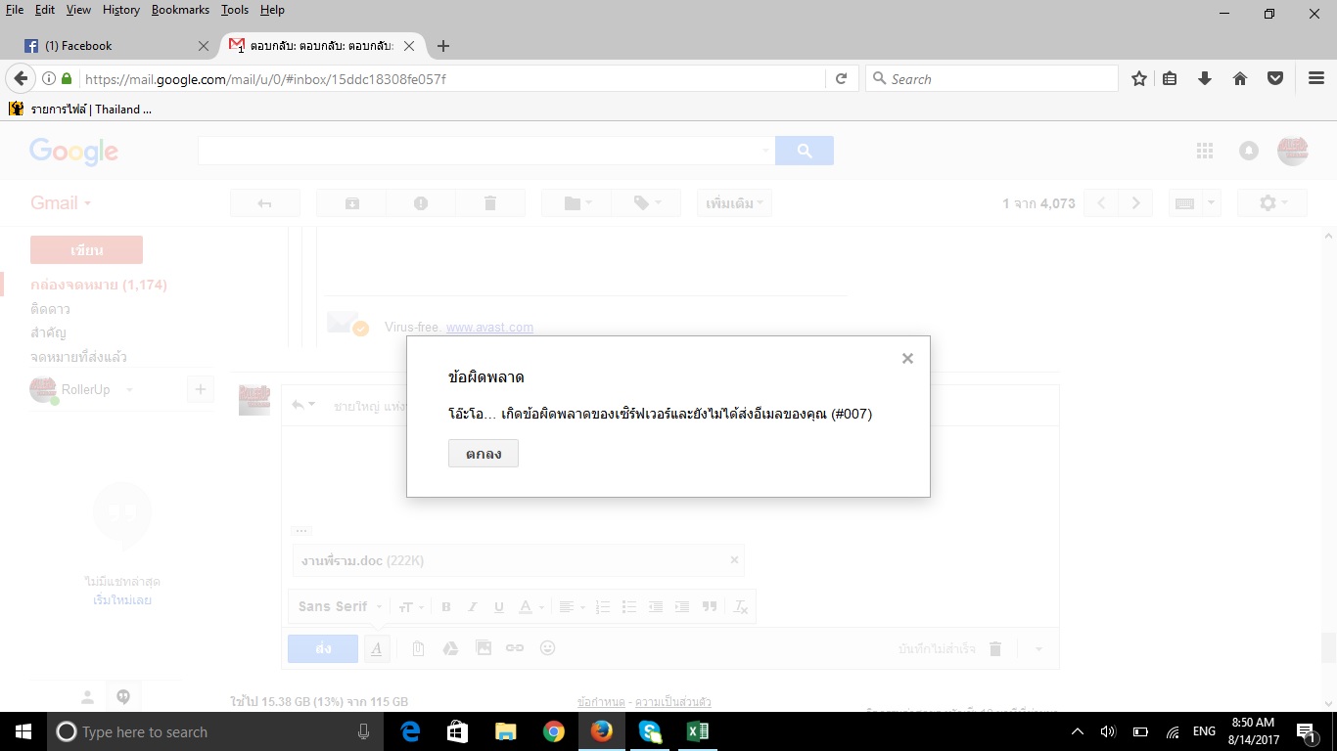Click the indent more icon
This screenshot has height=751, width=1337.
coord(682,607)
